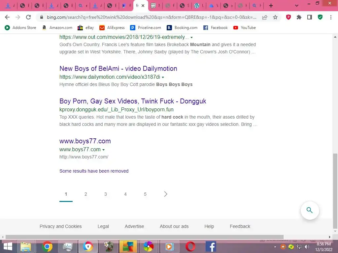Open File Explorer from the taskbar
Screen dimensions: 338x253
(x=26, y=246)
